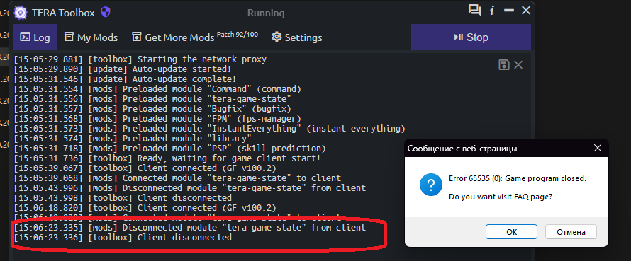Save the log using the floppy disk icon
Viewport: 631px width, 261px height.
pos(504,64)
